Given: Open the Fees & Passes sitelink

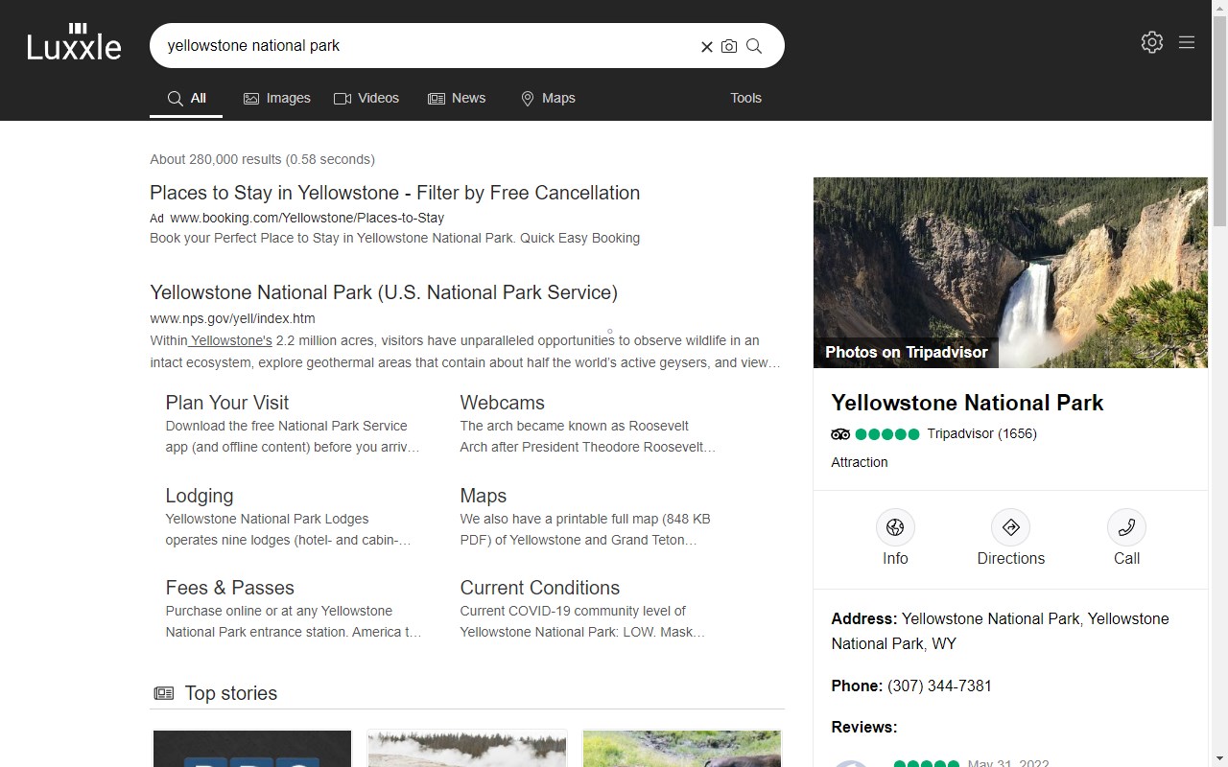Looking at the screenshot, I should [229, 588].
